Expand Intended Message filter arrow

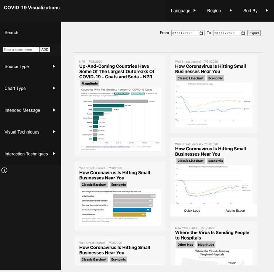[54, 110]
